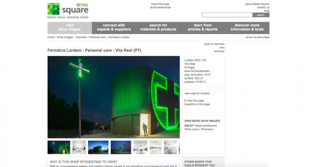Click 'WHY IS THIS SHOP INTERESTING TO VIEW?' heading

84,162
